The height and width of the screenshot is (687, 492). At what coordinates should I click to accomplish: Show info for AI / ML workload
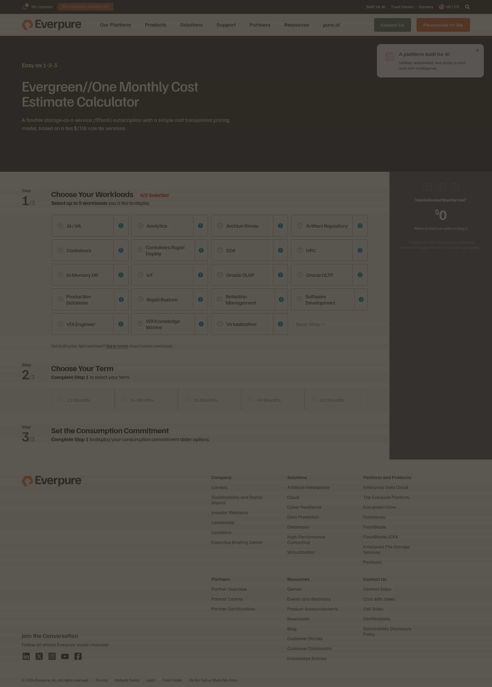click(121, 226)
